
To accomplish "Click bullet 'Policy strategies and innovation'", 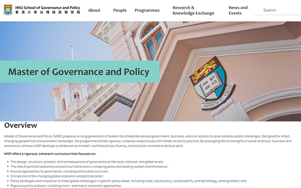I will point(128,181).
